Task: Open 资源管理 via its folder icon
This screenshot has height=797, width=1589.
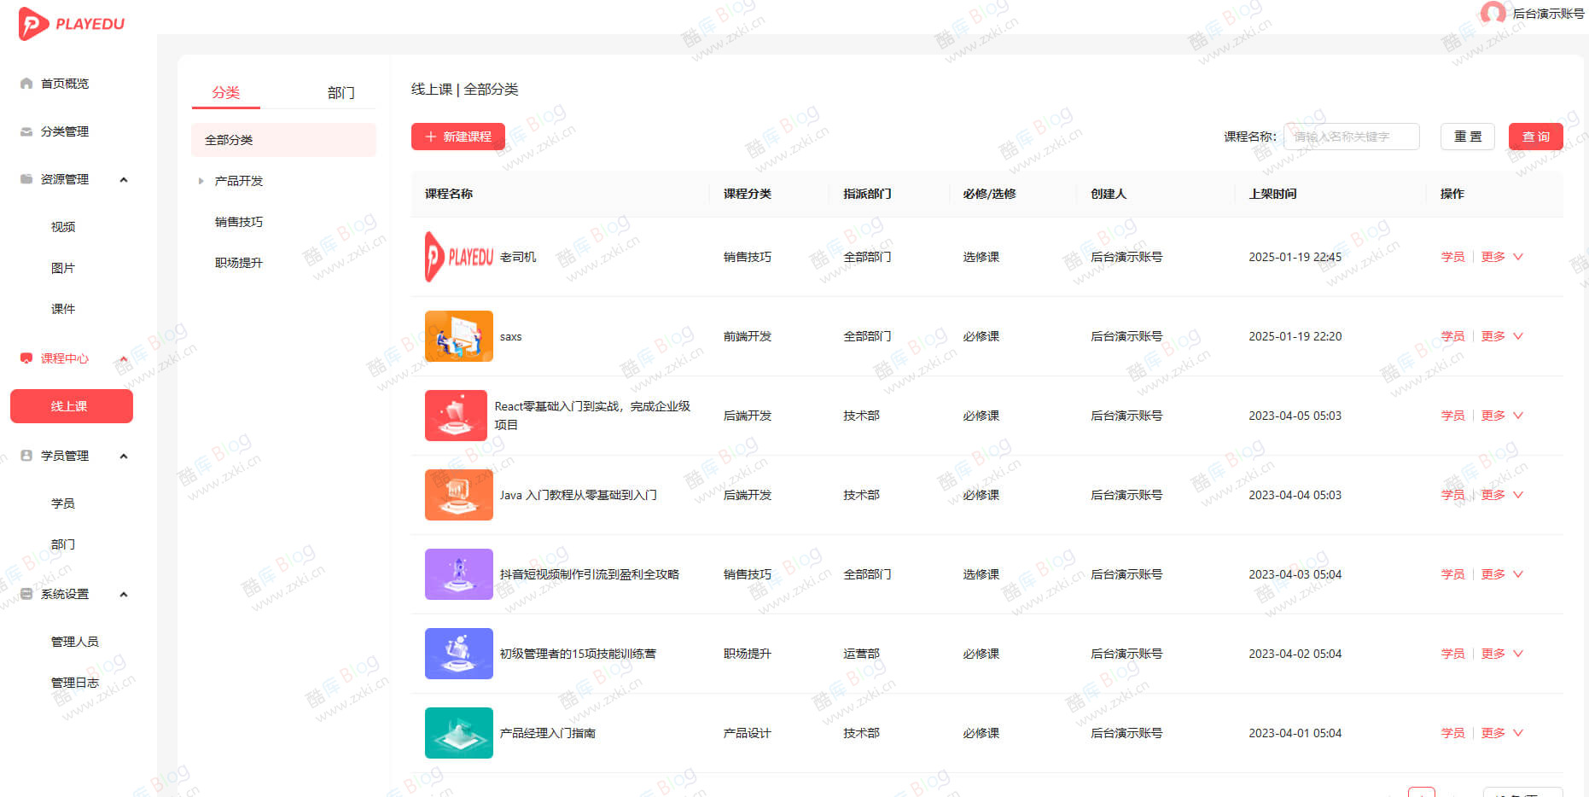Action: (x=26, y=179)
